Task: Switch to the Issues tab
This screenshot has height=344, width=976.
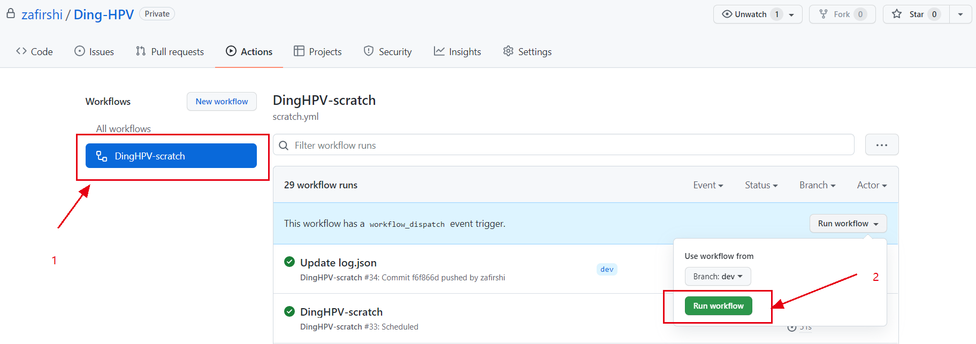Action: point(94,51)
